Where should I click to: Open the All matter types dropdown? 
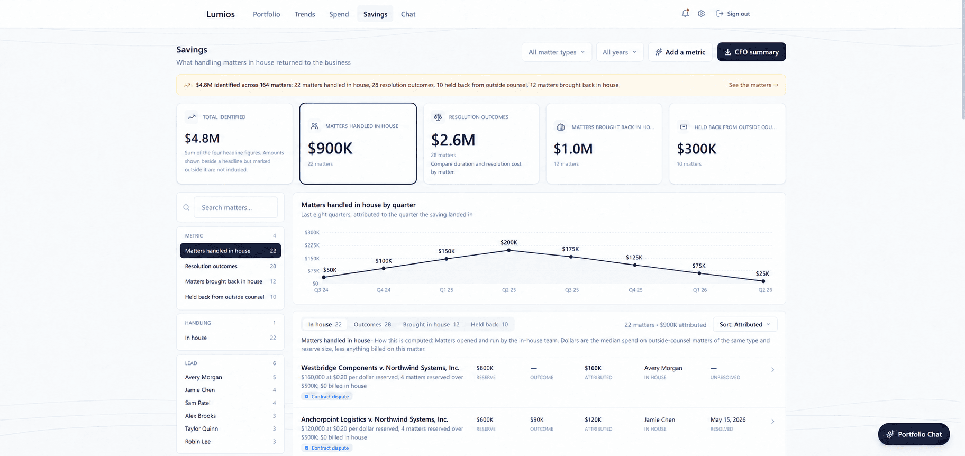[x=557, y=52]
